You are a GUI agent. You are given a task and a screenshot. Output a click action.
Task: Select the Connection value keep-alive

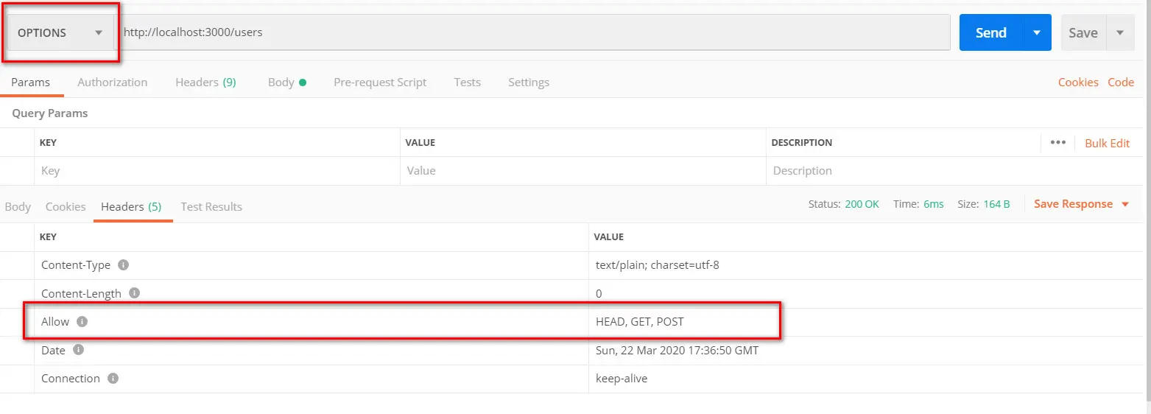(622, 378)
